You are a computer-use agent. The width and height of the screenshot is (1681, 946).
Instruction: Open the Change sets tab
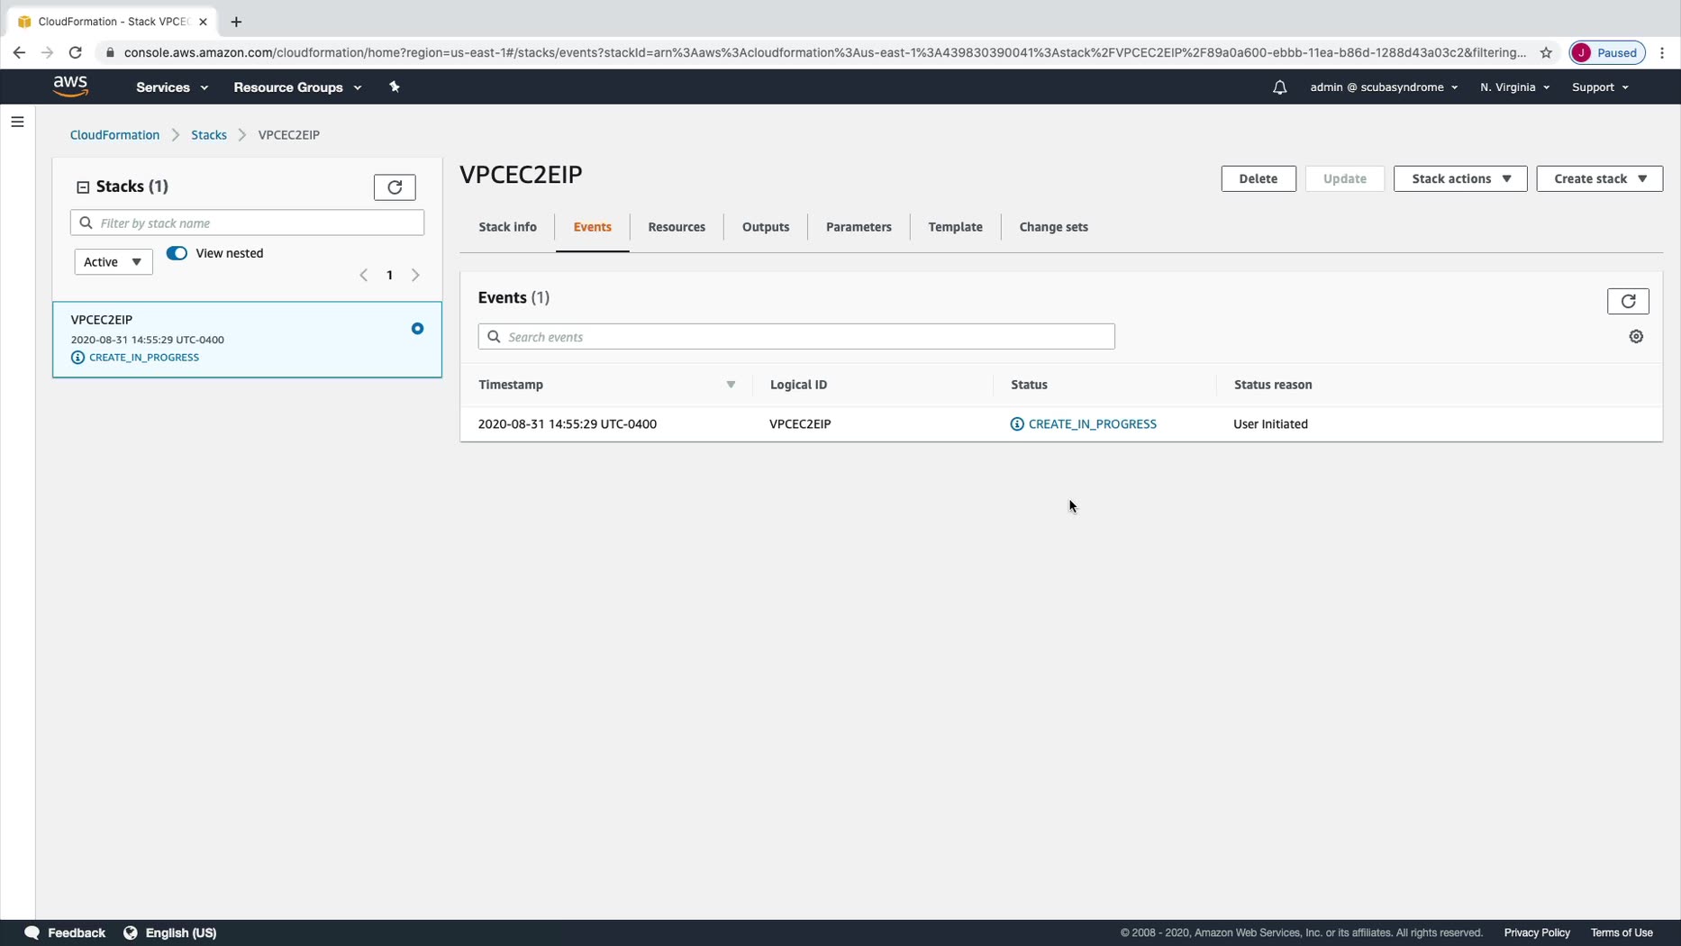click(x=1053, y=227)
